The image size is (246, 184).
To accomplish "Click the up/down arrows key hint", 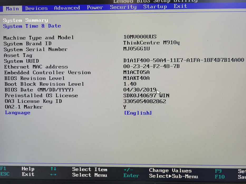I will coord(53,169).
